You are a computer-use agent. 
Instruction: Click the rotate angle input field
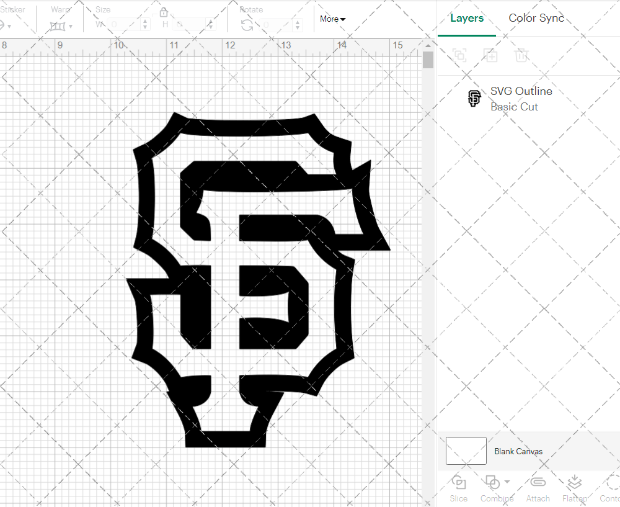(x=277, y=25)
